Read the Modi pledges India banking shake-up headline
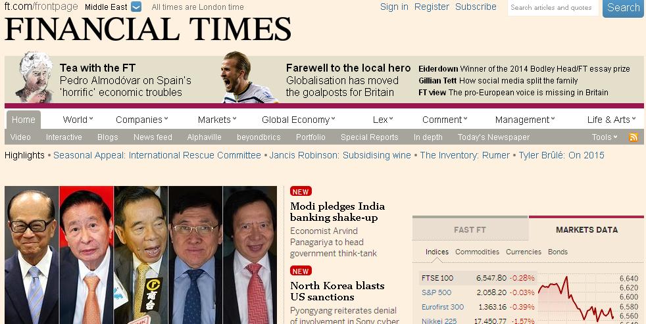This screenshot has width=646, height=324. [x=337, y=212]
